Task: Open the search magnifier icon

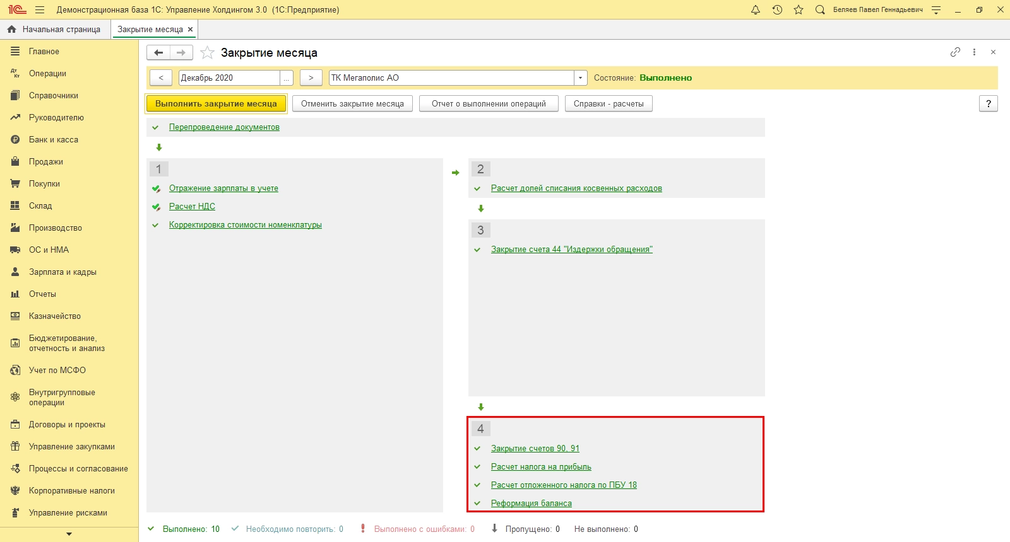Action: point(820,10)
